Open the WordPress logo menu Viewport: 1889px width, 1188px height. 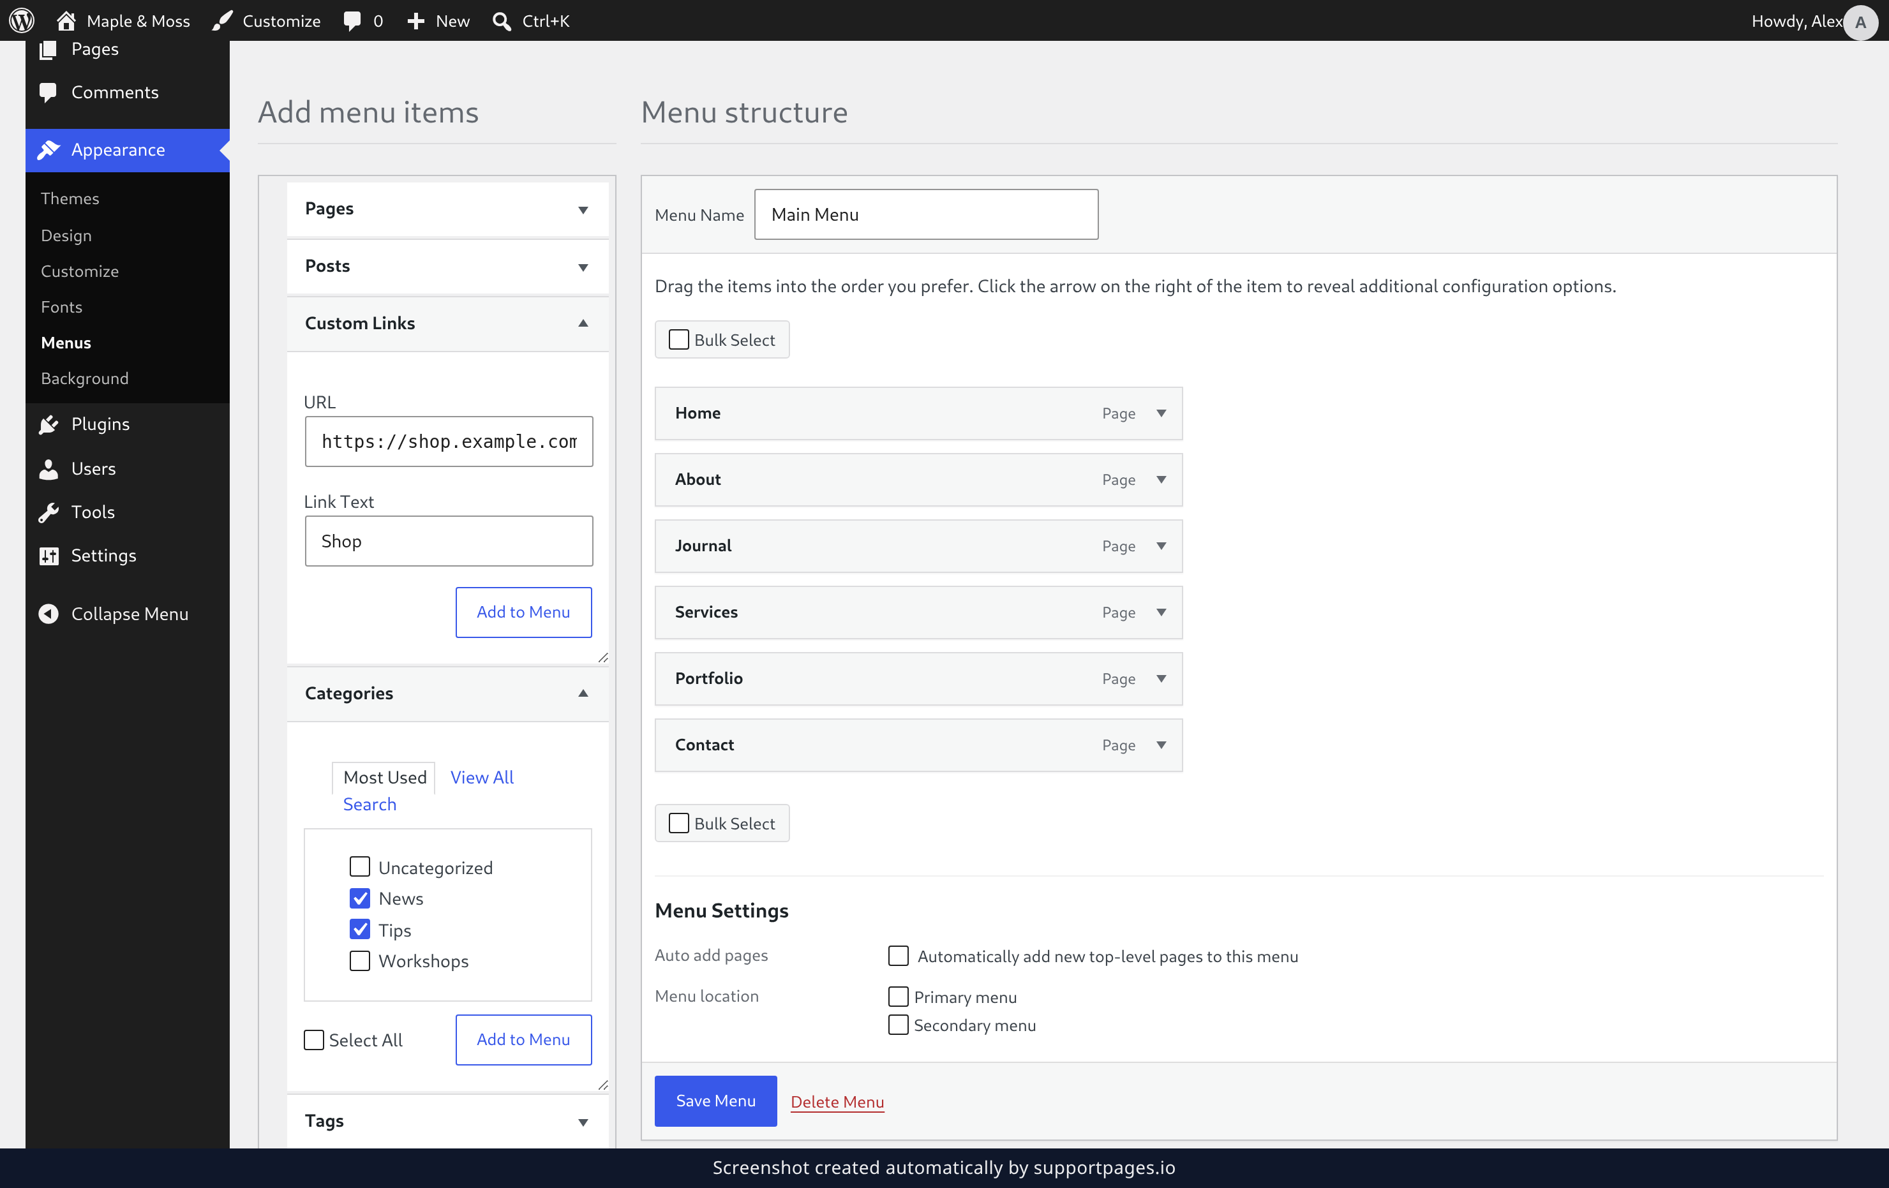(21, 20)
